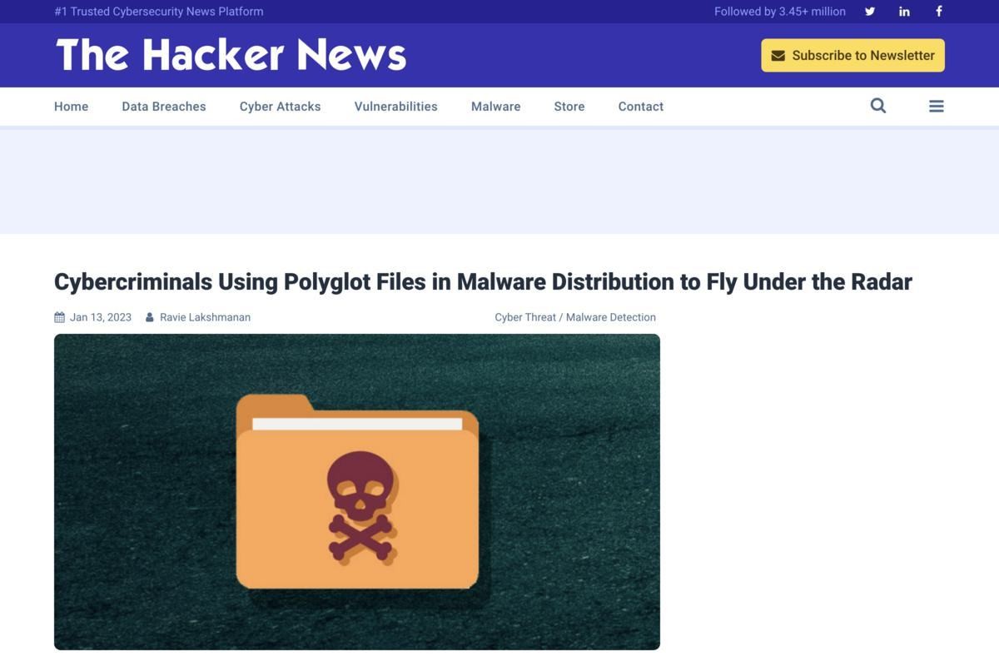Screen dimensions: 999x666
Task: Click the author person icon
Action: (149, 317)
